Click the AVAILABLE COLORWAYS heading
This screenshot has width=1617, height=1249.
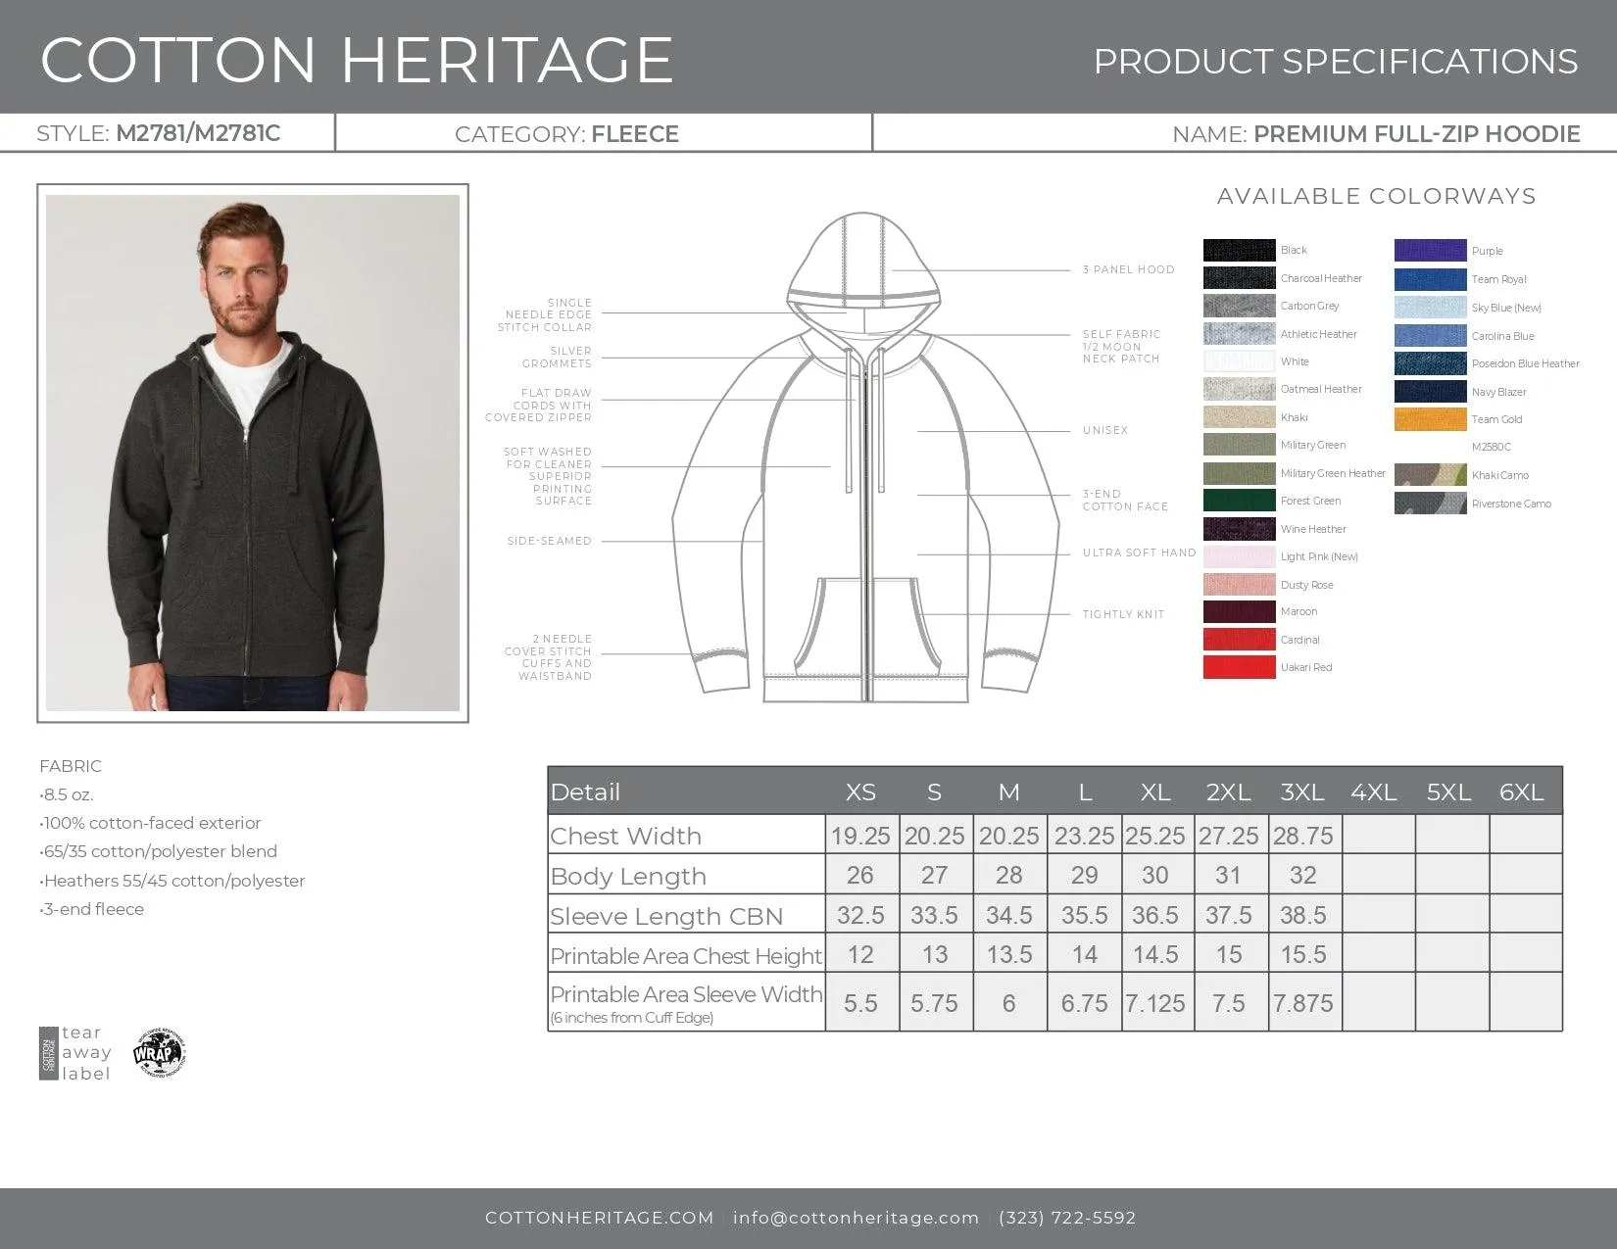coord(1376,196)
